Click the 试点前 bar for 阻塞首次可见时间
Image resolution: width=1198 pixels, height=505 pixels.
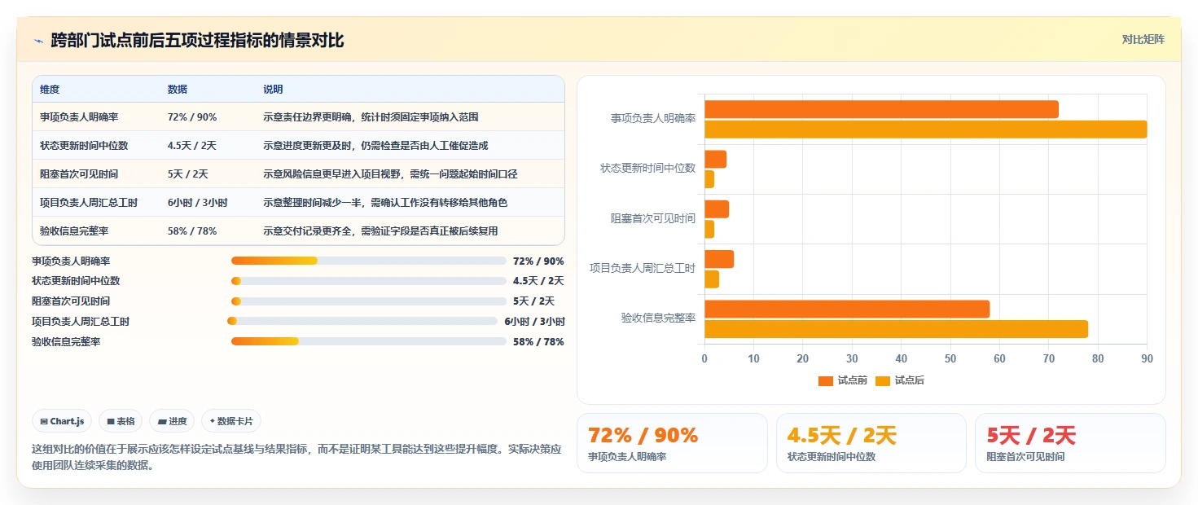coord(717,209)
